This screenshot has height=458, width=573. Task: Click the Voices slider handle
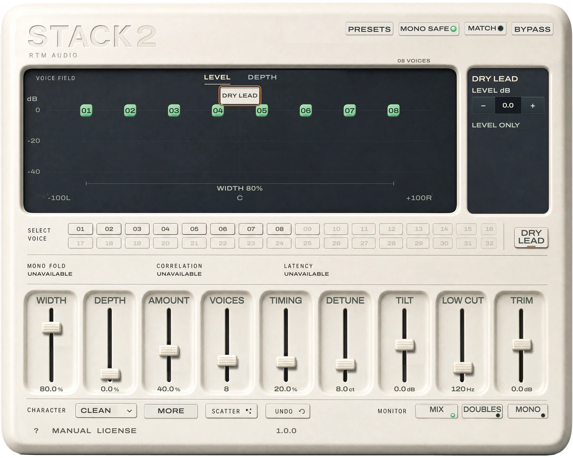click(227, 361)
